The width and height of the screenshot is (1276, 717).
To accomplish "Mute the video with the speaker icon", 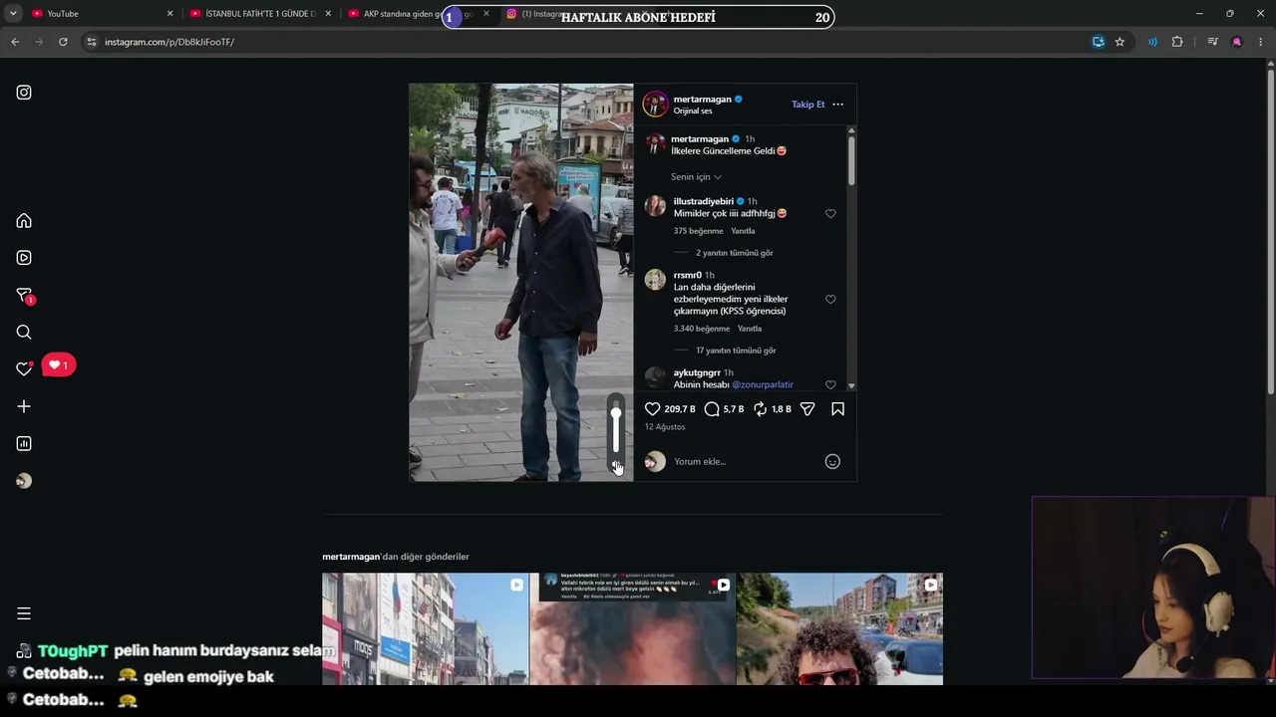I will tap(616, 465).
